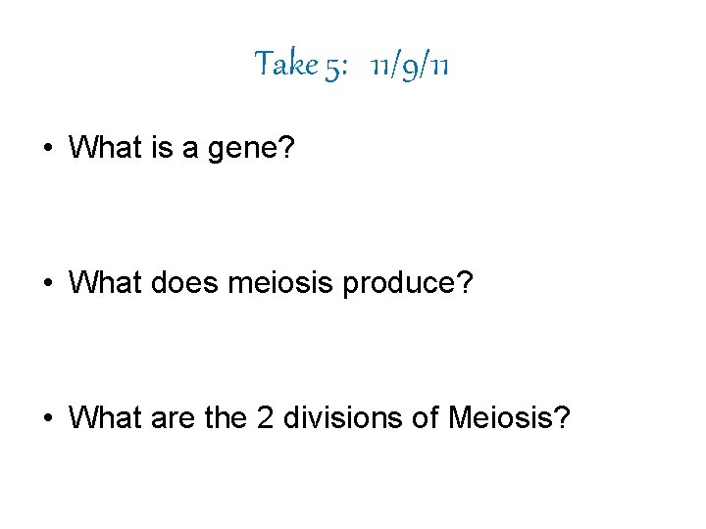The width and height of the screenshot is (706, 529).
Task: Click the date "11/9/11" in the title
Action: (x=411, y=66)
